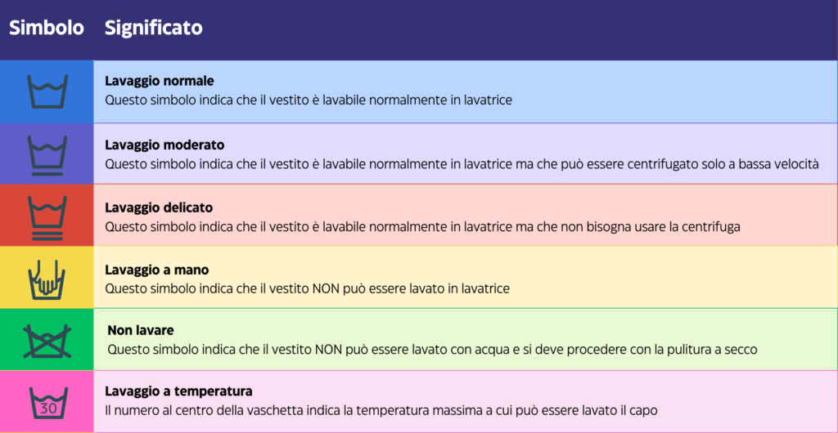Select the Non lavare title
The height and width of the screenshot is (433, 838).
[141, 331]
